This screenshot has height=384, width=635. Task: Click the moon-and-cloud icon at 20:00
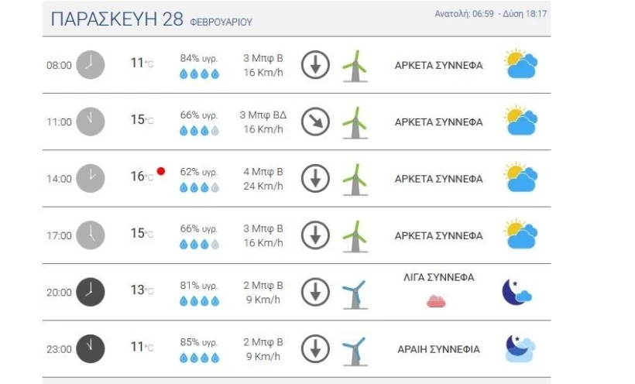coord(517,292)
